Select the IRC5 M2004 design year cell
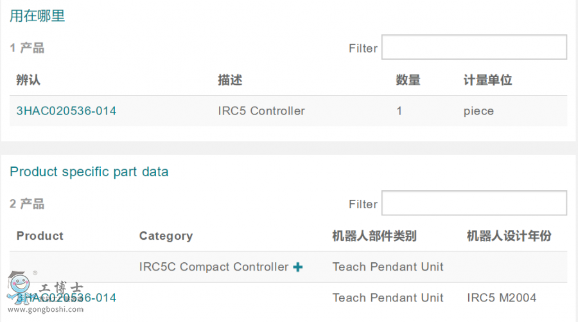Viewport: 578px width, 322px height. (x=501, y=298)
